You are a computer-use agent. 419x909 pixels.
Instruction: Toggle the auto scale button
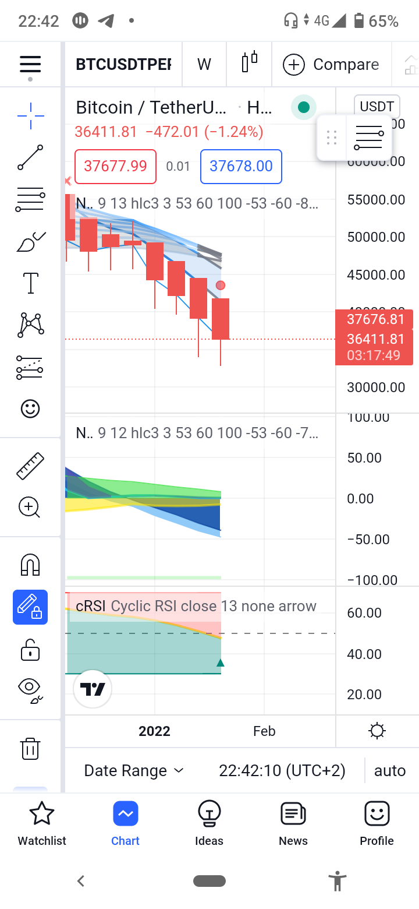389,770
